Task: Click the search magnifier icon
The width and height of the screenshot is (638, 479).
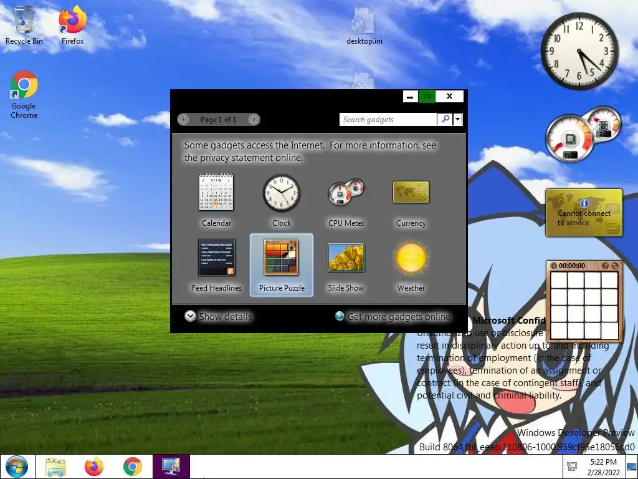Action: pos(445,119)
